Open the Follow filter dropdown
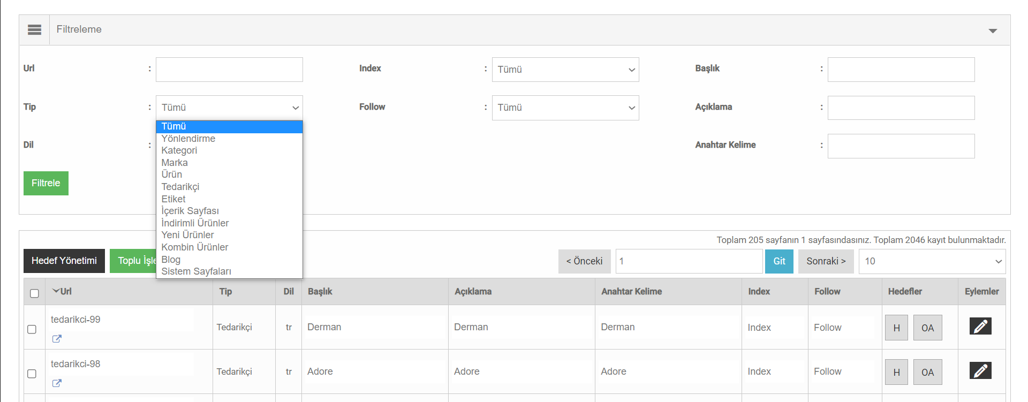This screenshot has width=1028, height=402. pos(565,108)
